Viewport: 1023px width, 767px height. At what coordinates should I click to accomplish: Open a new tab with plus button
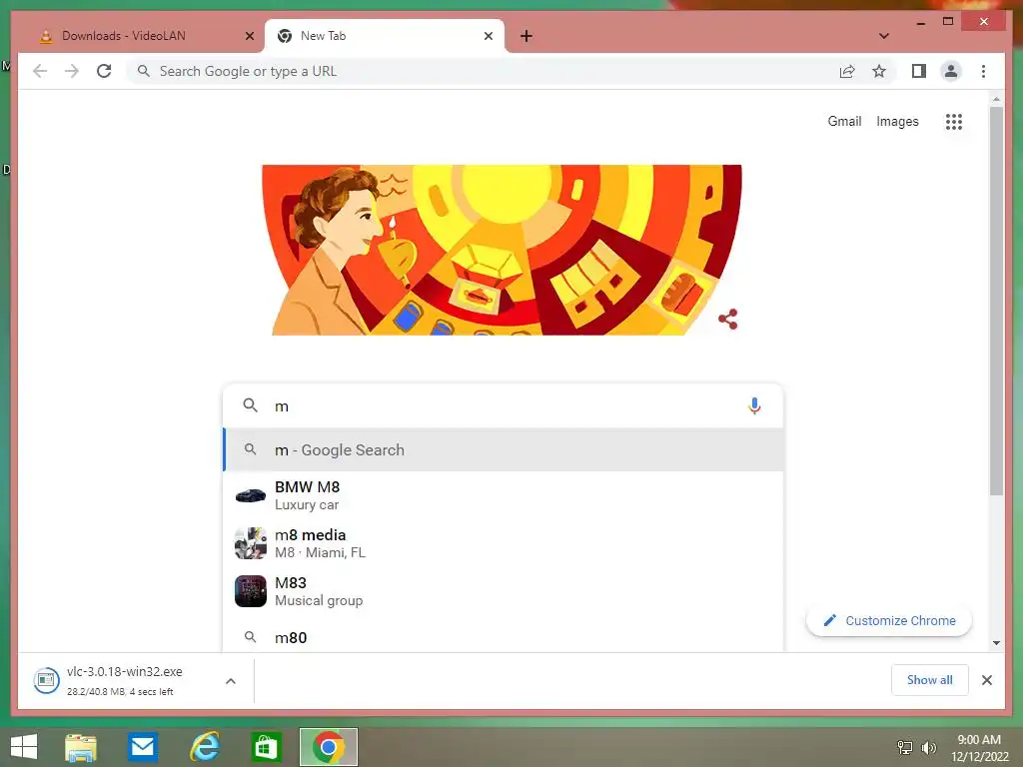tap(526, 36)
